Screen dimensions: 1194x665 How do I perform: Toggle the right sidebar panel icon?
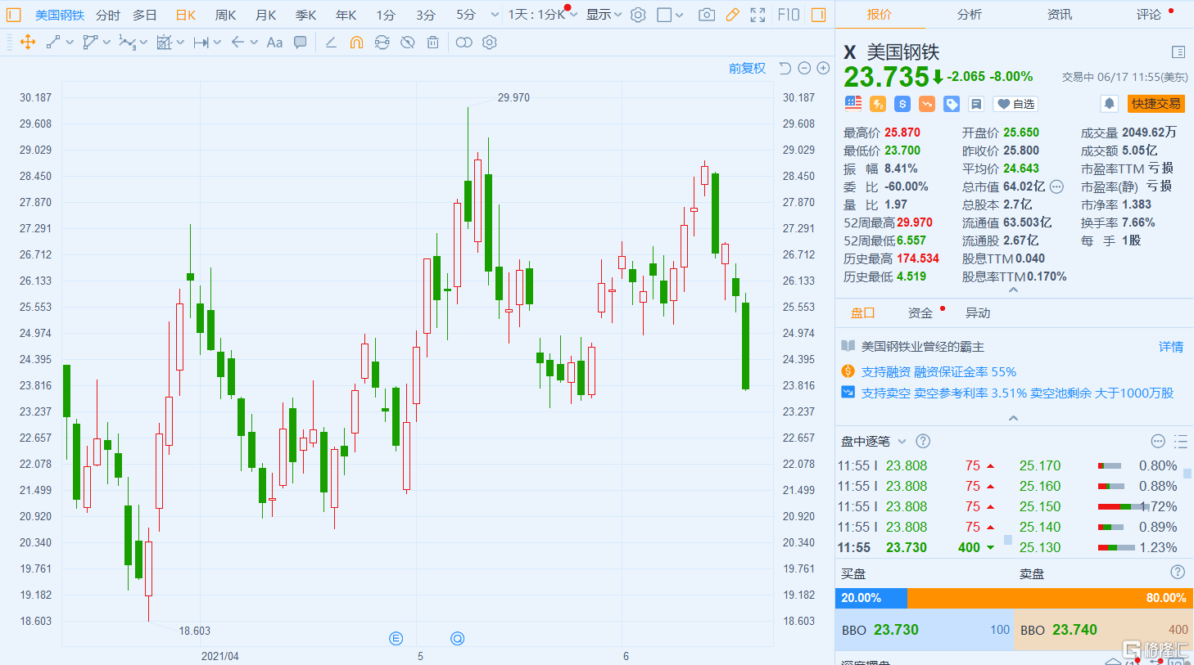[x=818, y=15]
